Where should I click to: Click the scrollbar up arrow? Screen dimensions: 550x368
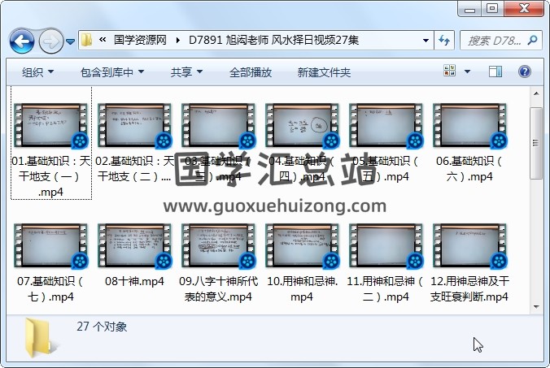[x=536, y=93]
